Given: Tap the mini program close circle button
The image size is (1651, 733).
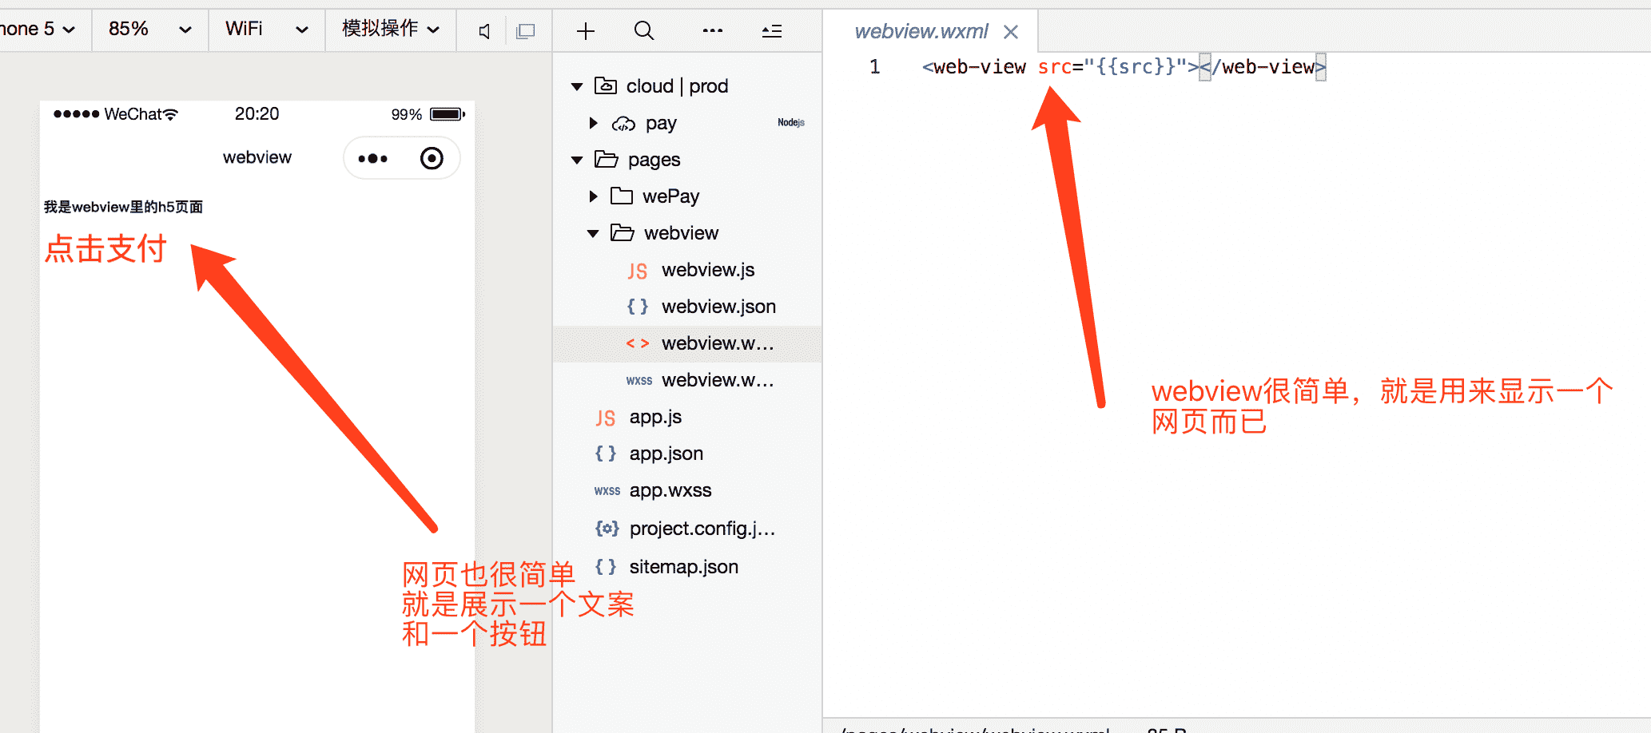Looking at the screenshot, I should [x=432, y=158].
